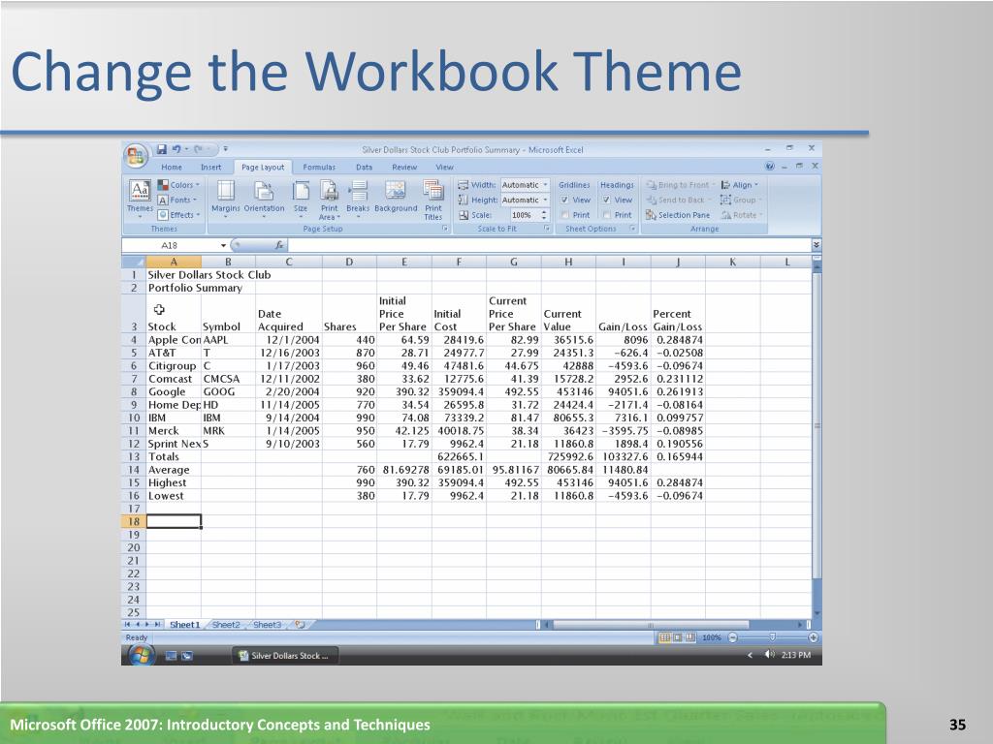Open the Themes gallery button
This screenshot has width=993, height=744.
[140, 198]
